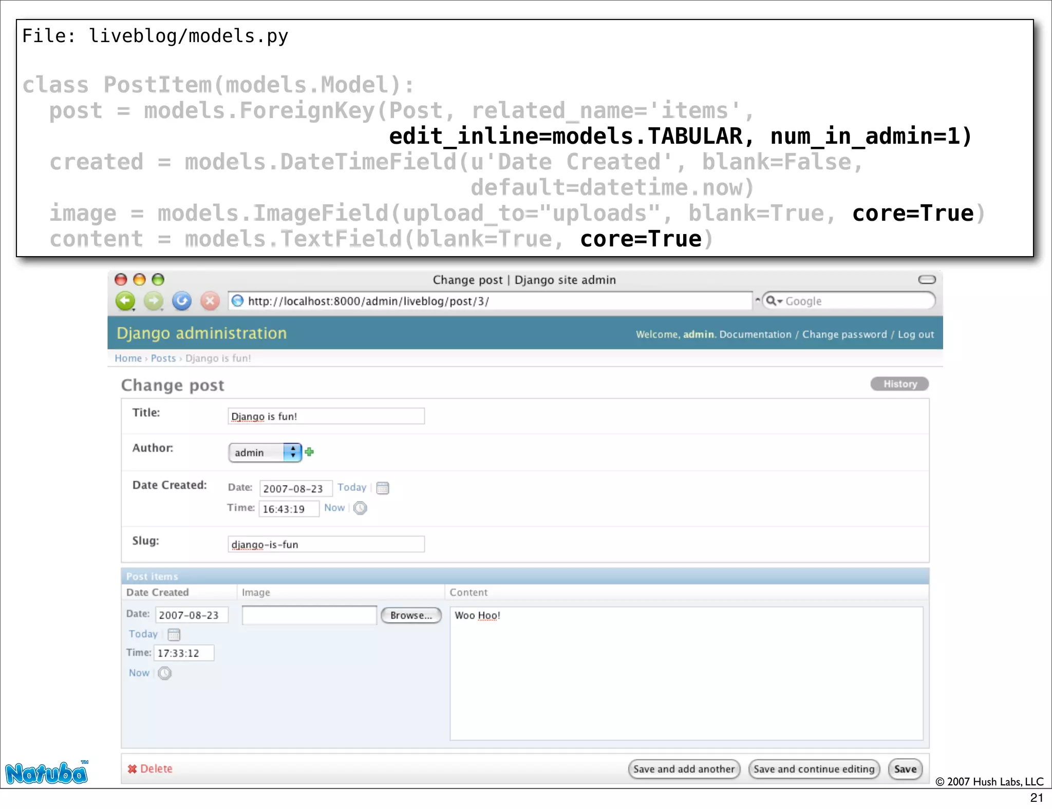
Task: Click Today next to post Date field
Action: (x=352, y=487)
